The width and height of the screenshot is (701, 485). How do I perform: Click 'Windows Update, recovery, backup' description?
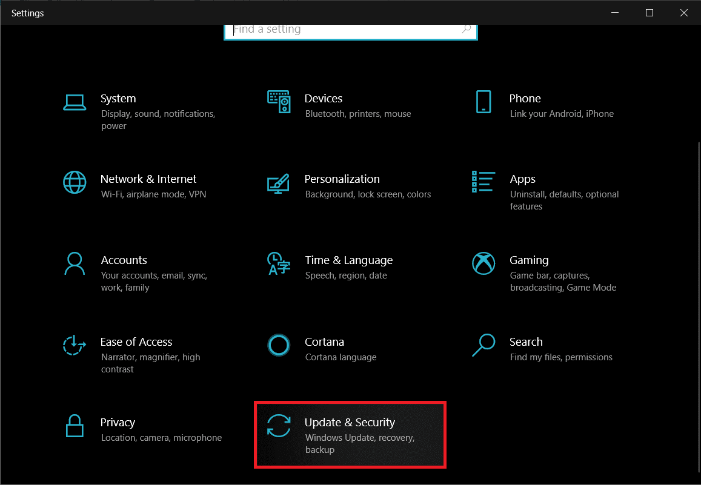[360, 443]
